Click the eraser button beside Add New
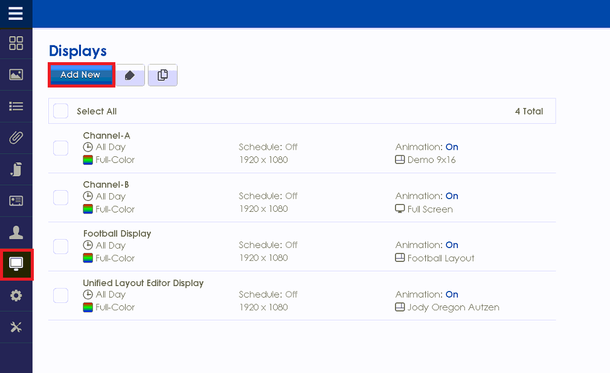610x373 pixels. coord(130,75)
